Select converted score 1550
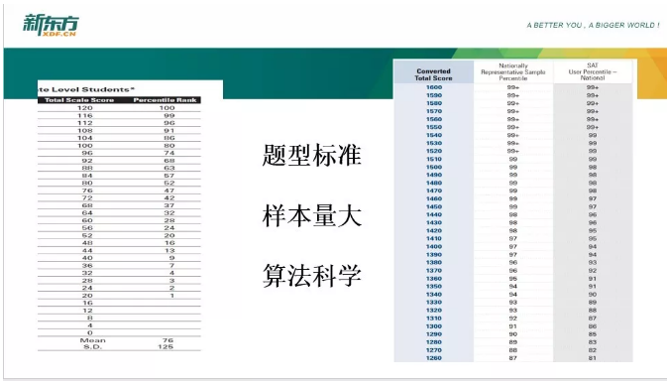 (x=434, y=127)
